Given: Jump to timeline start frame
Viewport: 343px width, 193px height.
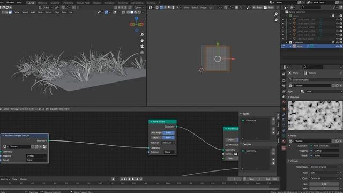Looking at the screenshot, I should coord(122,179).
